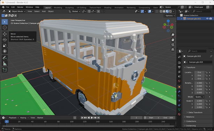Open the Output properties tab
Image resolution: width=214 pixels, height=131 pixels.
coord(179,67)
